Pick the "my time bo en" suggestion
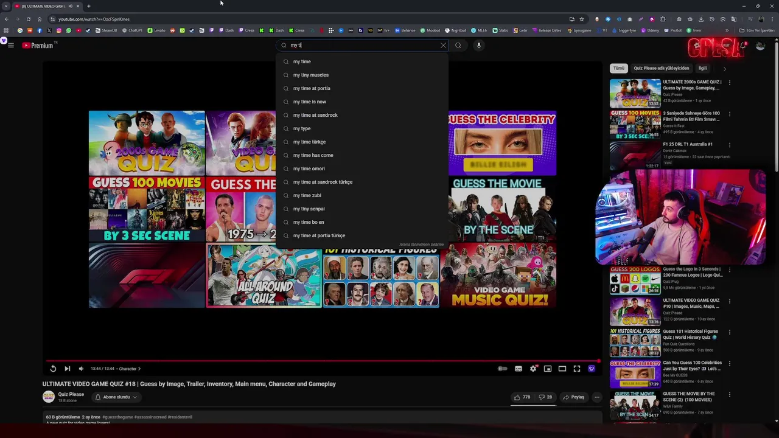This screenshot has height=438, width=779. 362,222
